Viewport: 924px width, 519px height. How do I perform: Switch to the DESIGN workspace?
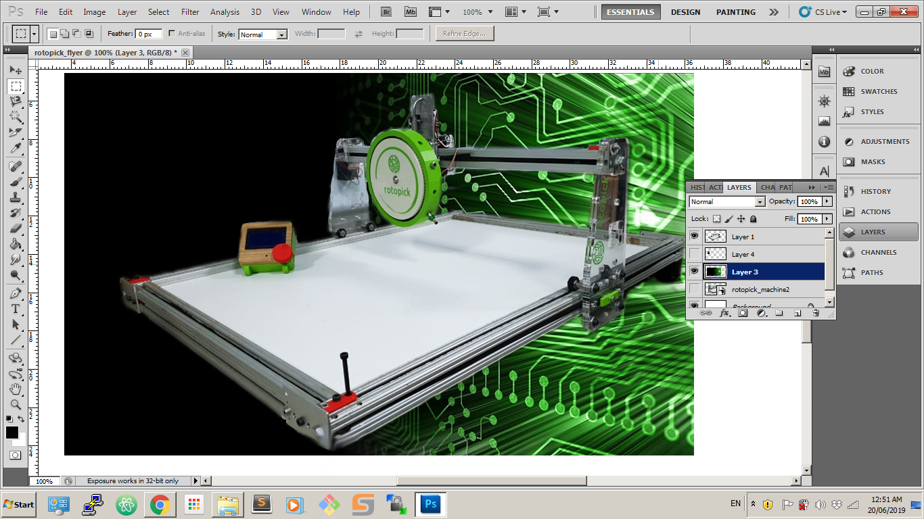[x=685, y=12]
